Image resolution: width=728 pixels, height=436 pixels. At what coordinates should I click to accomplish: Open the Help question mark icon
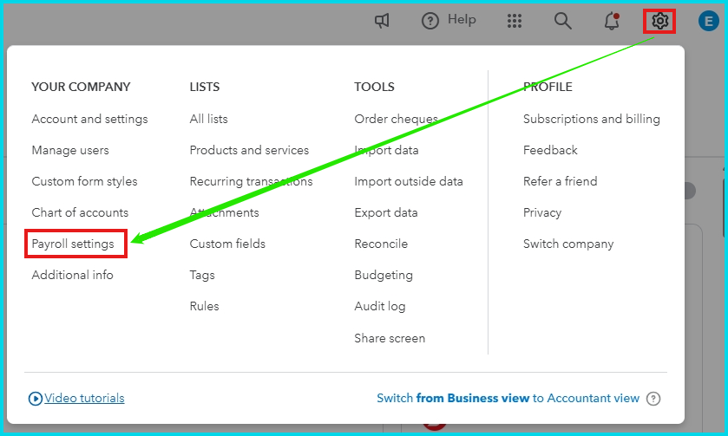point(430,21)
